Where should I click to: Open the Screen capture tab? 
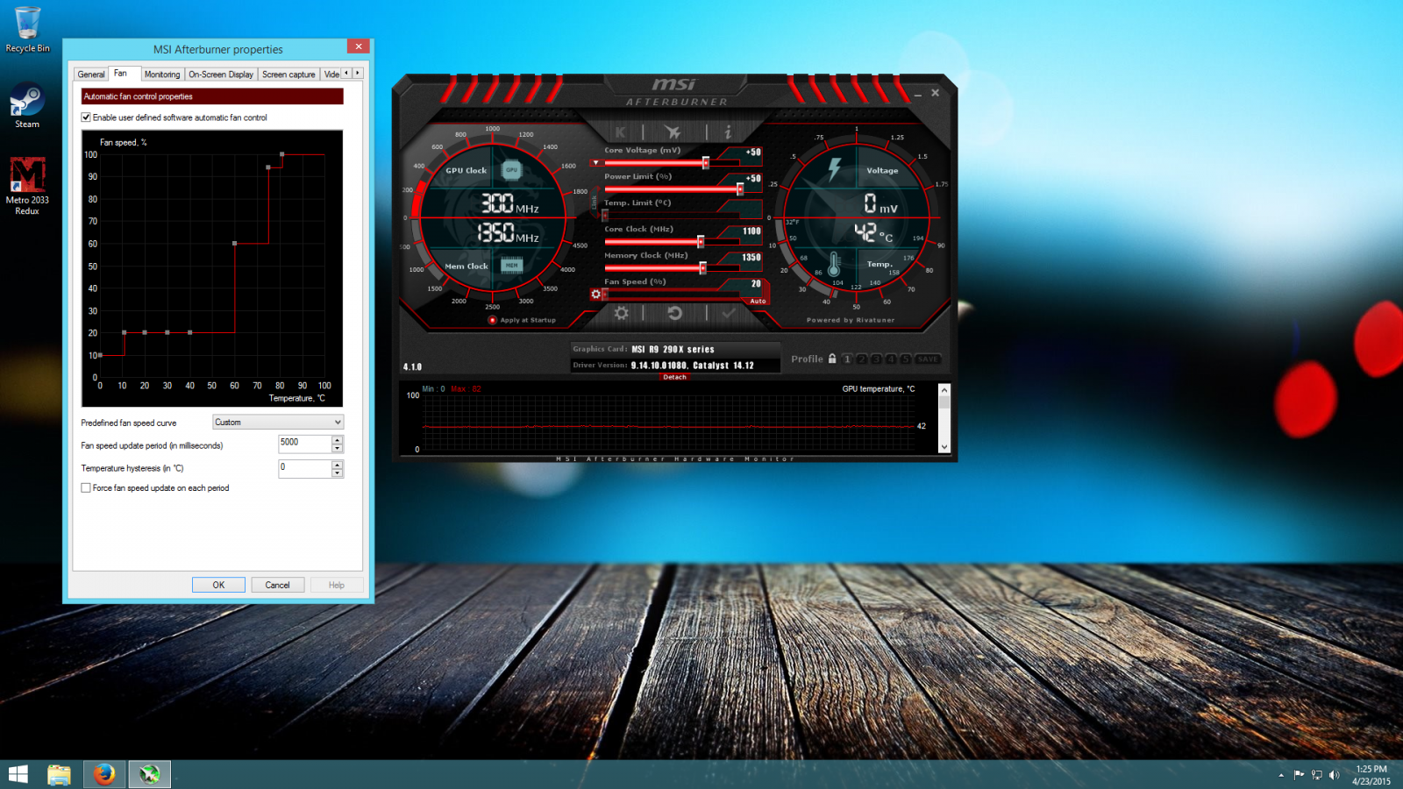tap(288, 75)
